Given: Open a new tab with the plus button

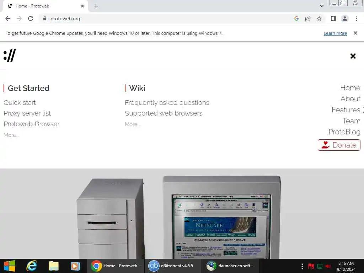Looking at the screenshot, I should point(96,6).
